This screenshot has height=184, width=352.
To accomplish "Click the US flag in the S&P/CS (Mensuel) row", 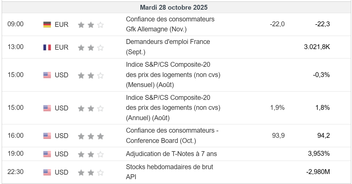I will 47,75.
